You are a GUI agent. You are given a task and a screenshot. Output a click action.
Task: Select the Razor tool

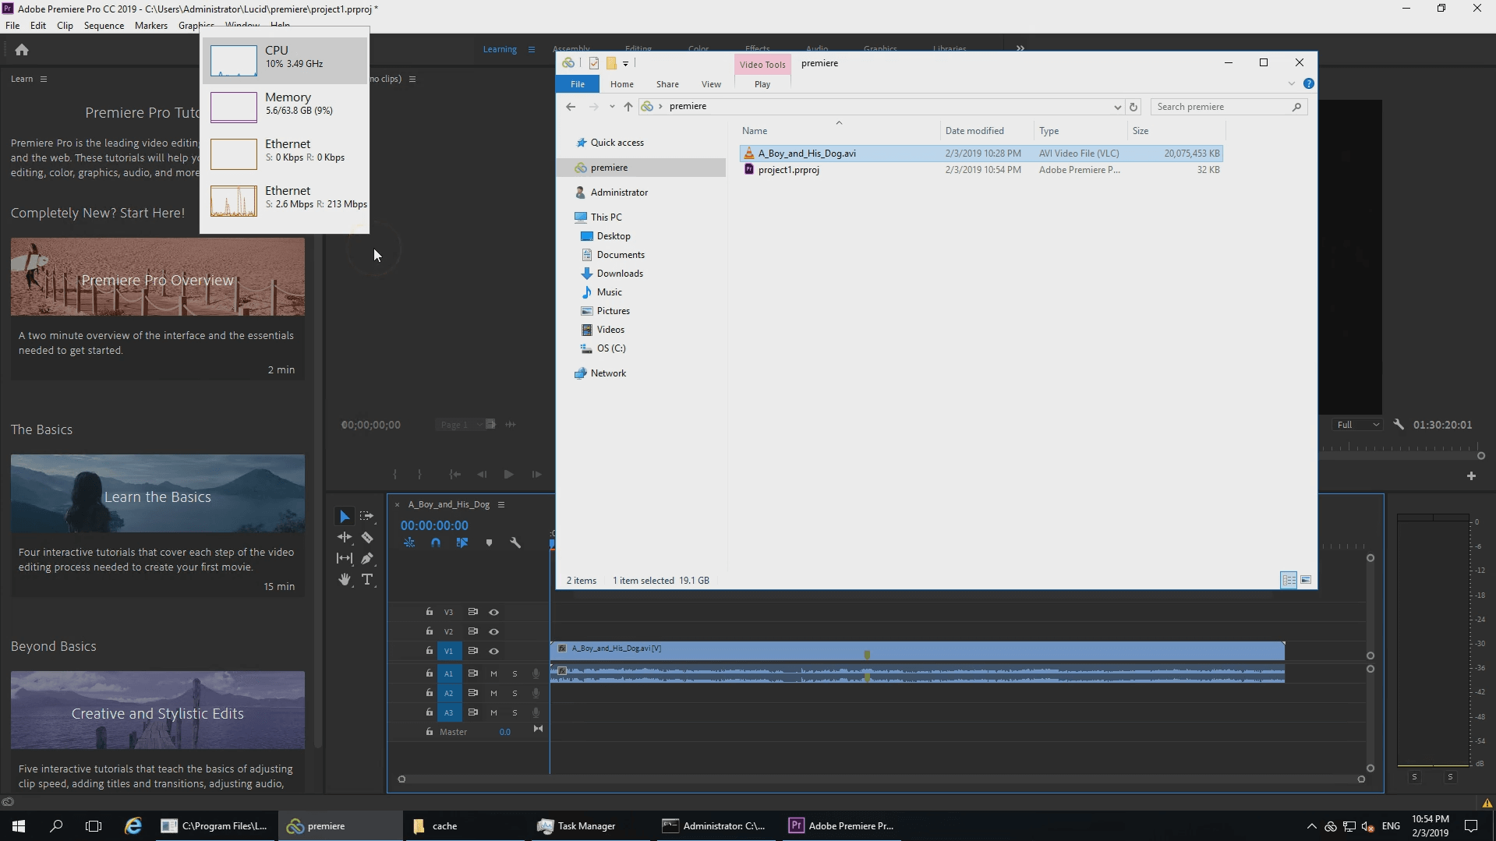367,538
